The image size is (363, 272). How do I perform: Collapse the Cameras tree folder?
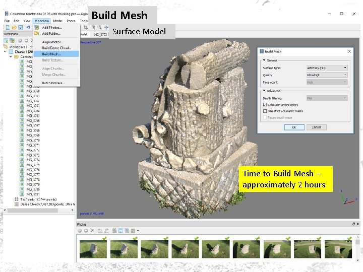(x=11, y=56)
